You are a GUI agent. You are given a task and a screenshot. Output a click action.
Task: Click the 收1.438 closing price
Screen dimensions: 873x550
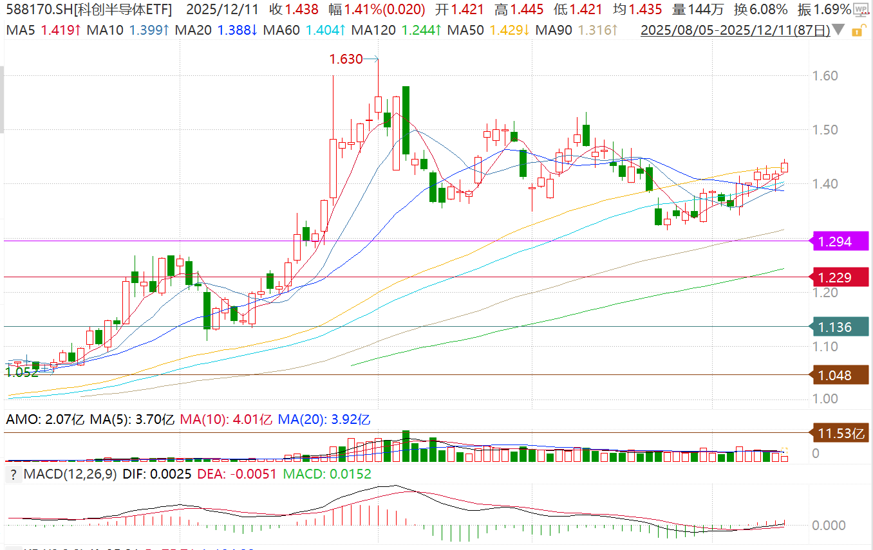tap(294, 10)
